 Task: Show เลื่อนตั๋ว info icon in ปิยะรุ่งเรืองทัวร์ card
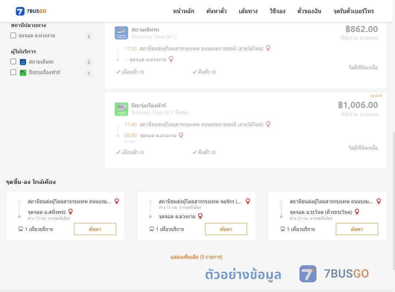(142, 153)
